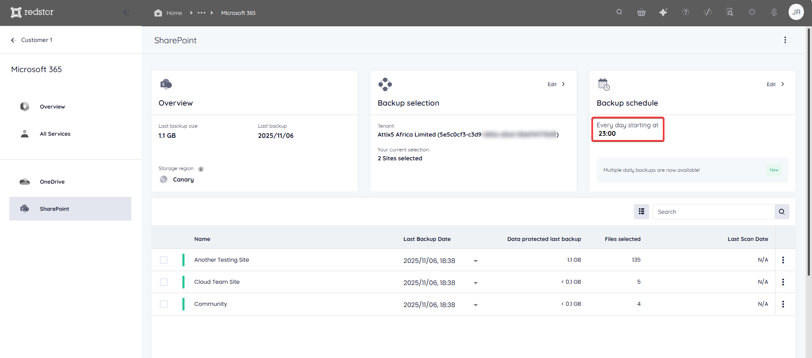Click the Community site name
Viewport: 812px width, 358px height.
(210, 304)
